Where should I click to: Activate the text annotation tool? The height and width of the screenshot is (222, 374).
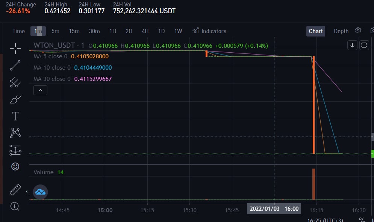tap(15, 116)
